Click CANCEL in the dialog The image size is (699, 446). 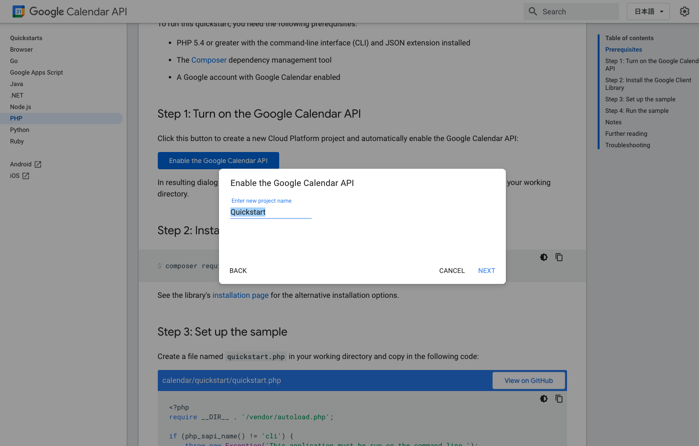point(452,271)
